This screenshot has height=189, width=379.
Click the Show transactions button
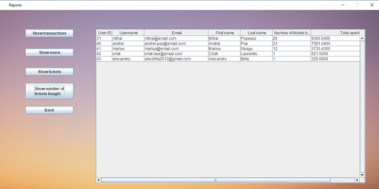click(49, 33)
